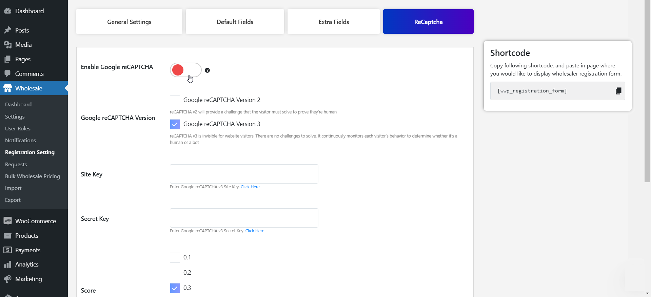Click the wwp_registration_form shortcode box
The height and width of the screenshot is (297, 651).
[557, 91]
